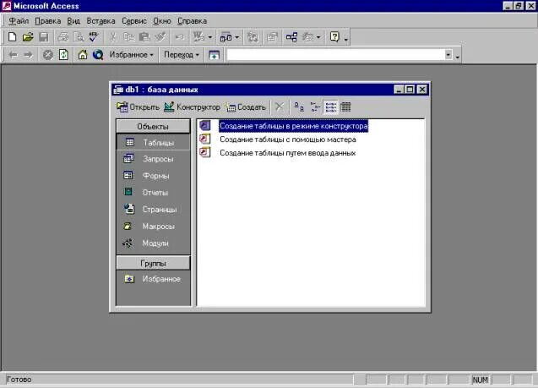The height and width of the screenshot is (388, 538).
Task: Click the Properties icon
Action: [272, 36]
